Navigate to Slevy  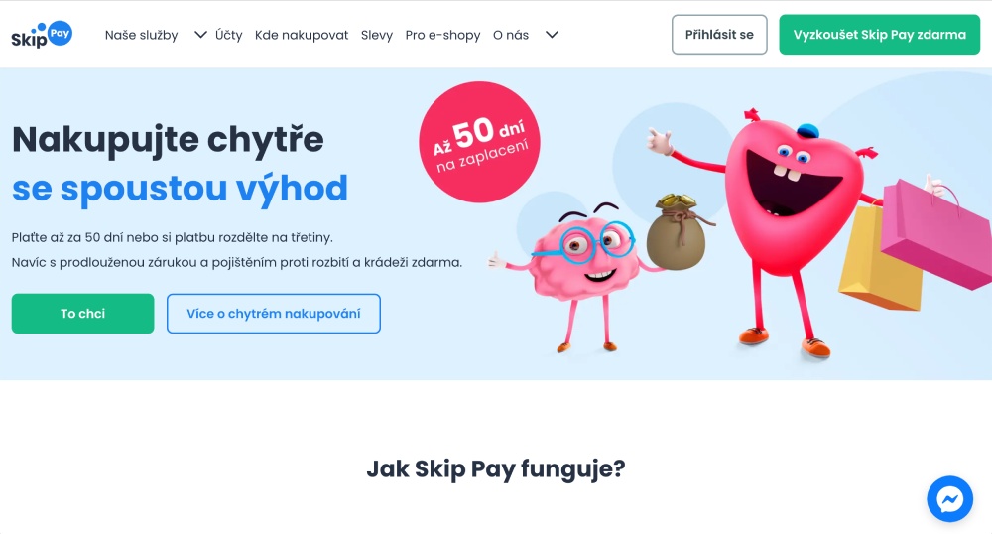[x=376, y=35]
